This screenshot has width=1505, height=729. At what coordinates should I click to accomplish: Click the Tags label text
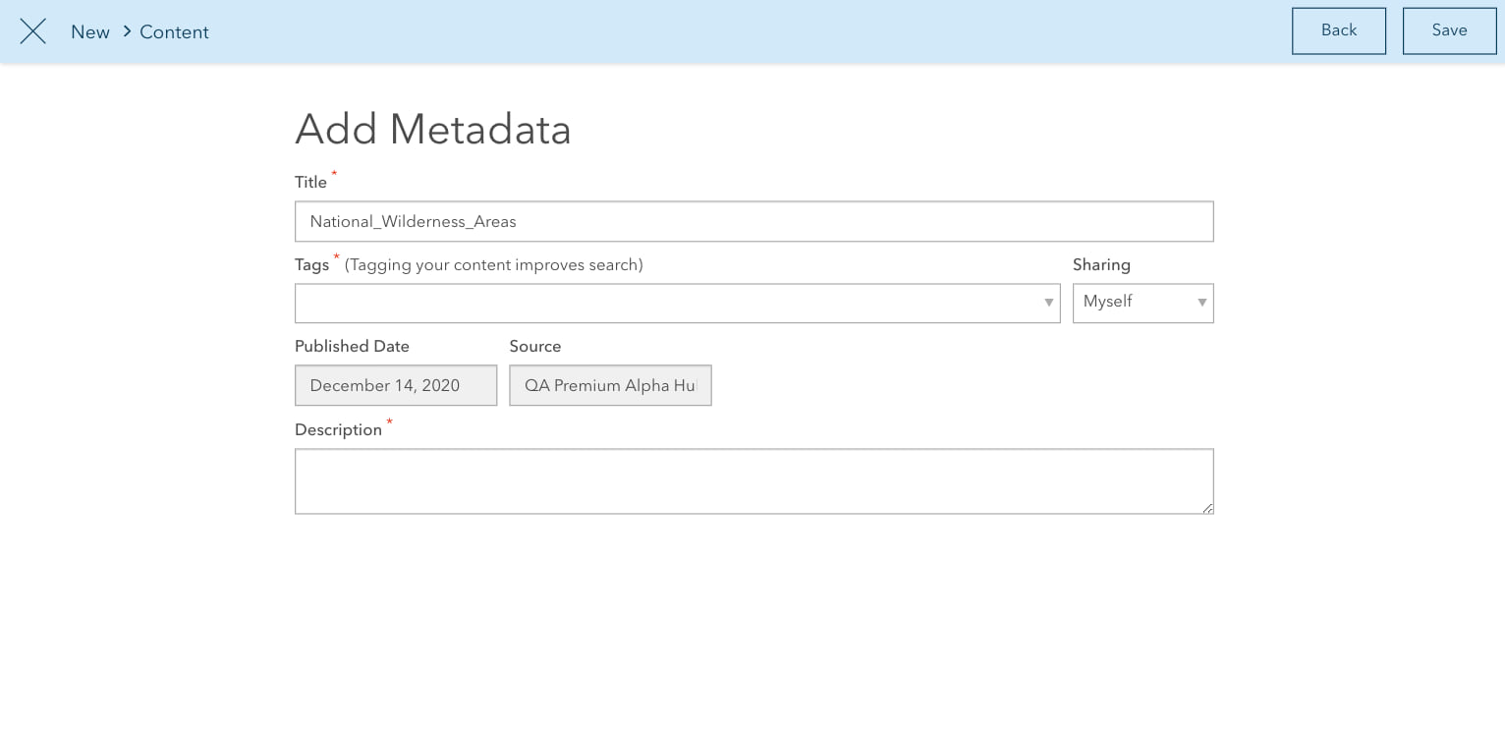311,264
